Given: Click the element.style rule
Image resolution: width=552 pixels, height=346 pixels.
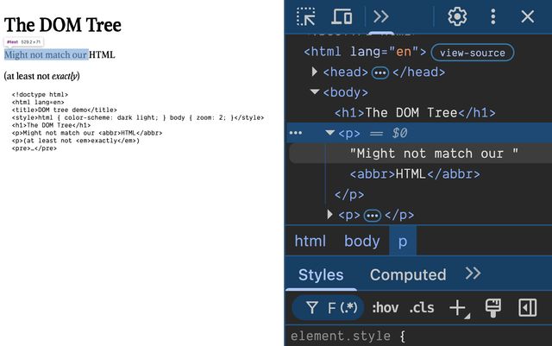Looking at the screenshot, I should [348, 336].
